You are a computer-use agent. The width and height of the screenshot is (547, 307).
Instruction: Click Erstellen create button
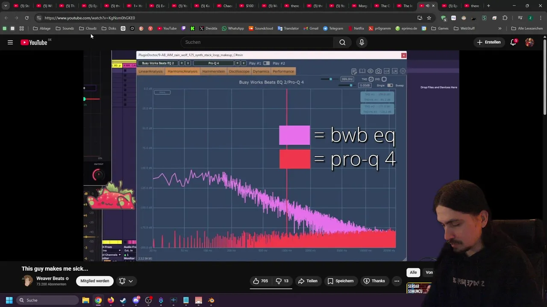click(x=489, y=42)
